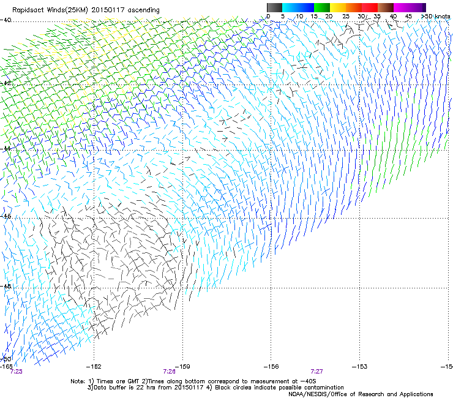Click the title 'Rapidscat Winds(25KM) 20150117 ascending'
The height and width of the screenshot is (398, 453).
tap(86, 10)
